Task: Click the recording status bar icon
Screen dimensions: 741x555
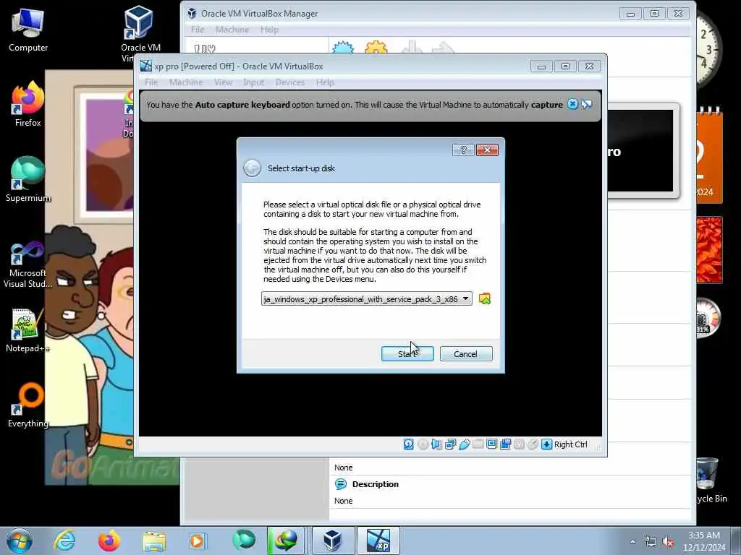Action: click(505, 444)
